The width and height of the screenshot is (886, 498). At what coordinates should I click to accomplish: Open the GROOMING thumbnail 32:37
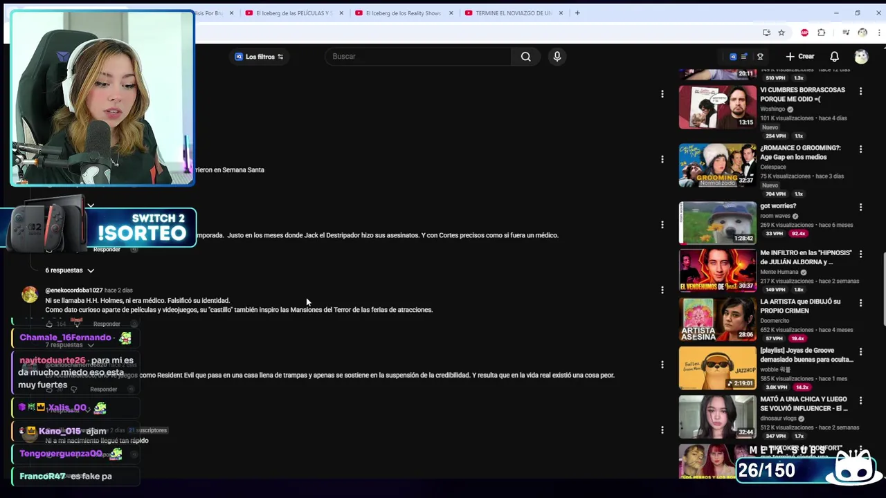(718, 165)
